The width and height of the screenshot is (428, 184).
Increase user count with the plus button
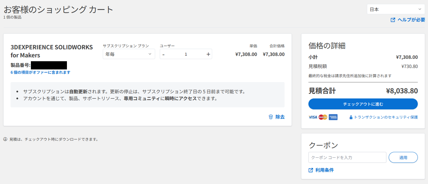pos(208,54)
